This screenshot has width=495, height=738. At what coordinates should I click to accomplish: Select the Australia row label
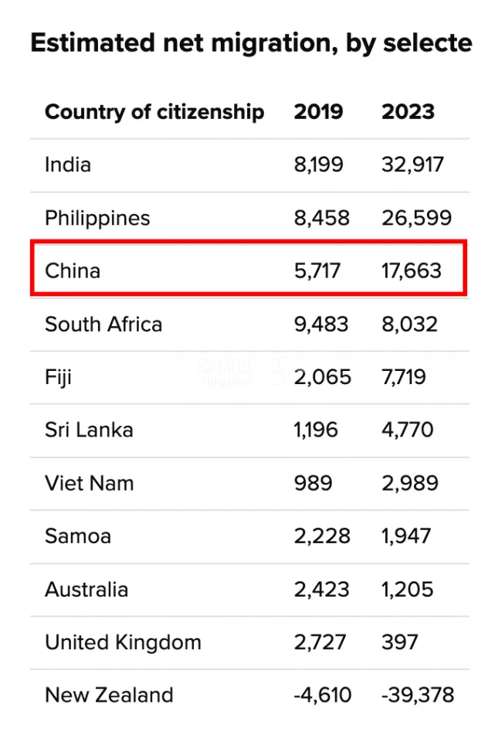86,590
